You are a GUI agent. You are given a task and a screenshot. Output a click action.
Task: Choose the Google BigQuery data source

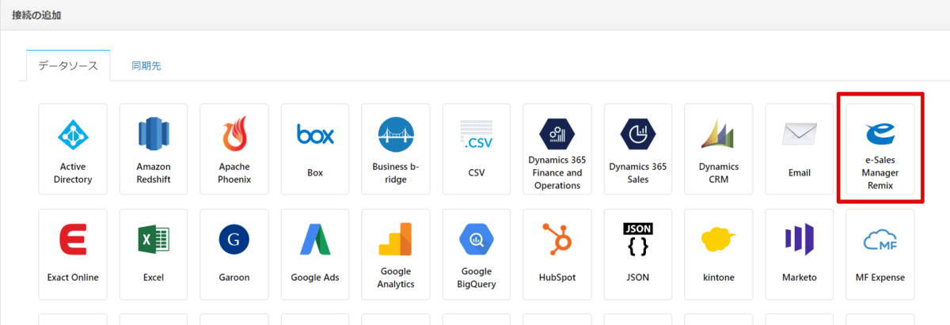[x=477, y=254]
